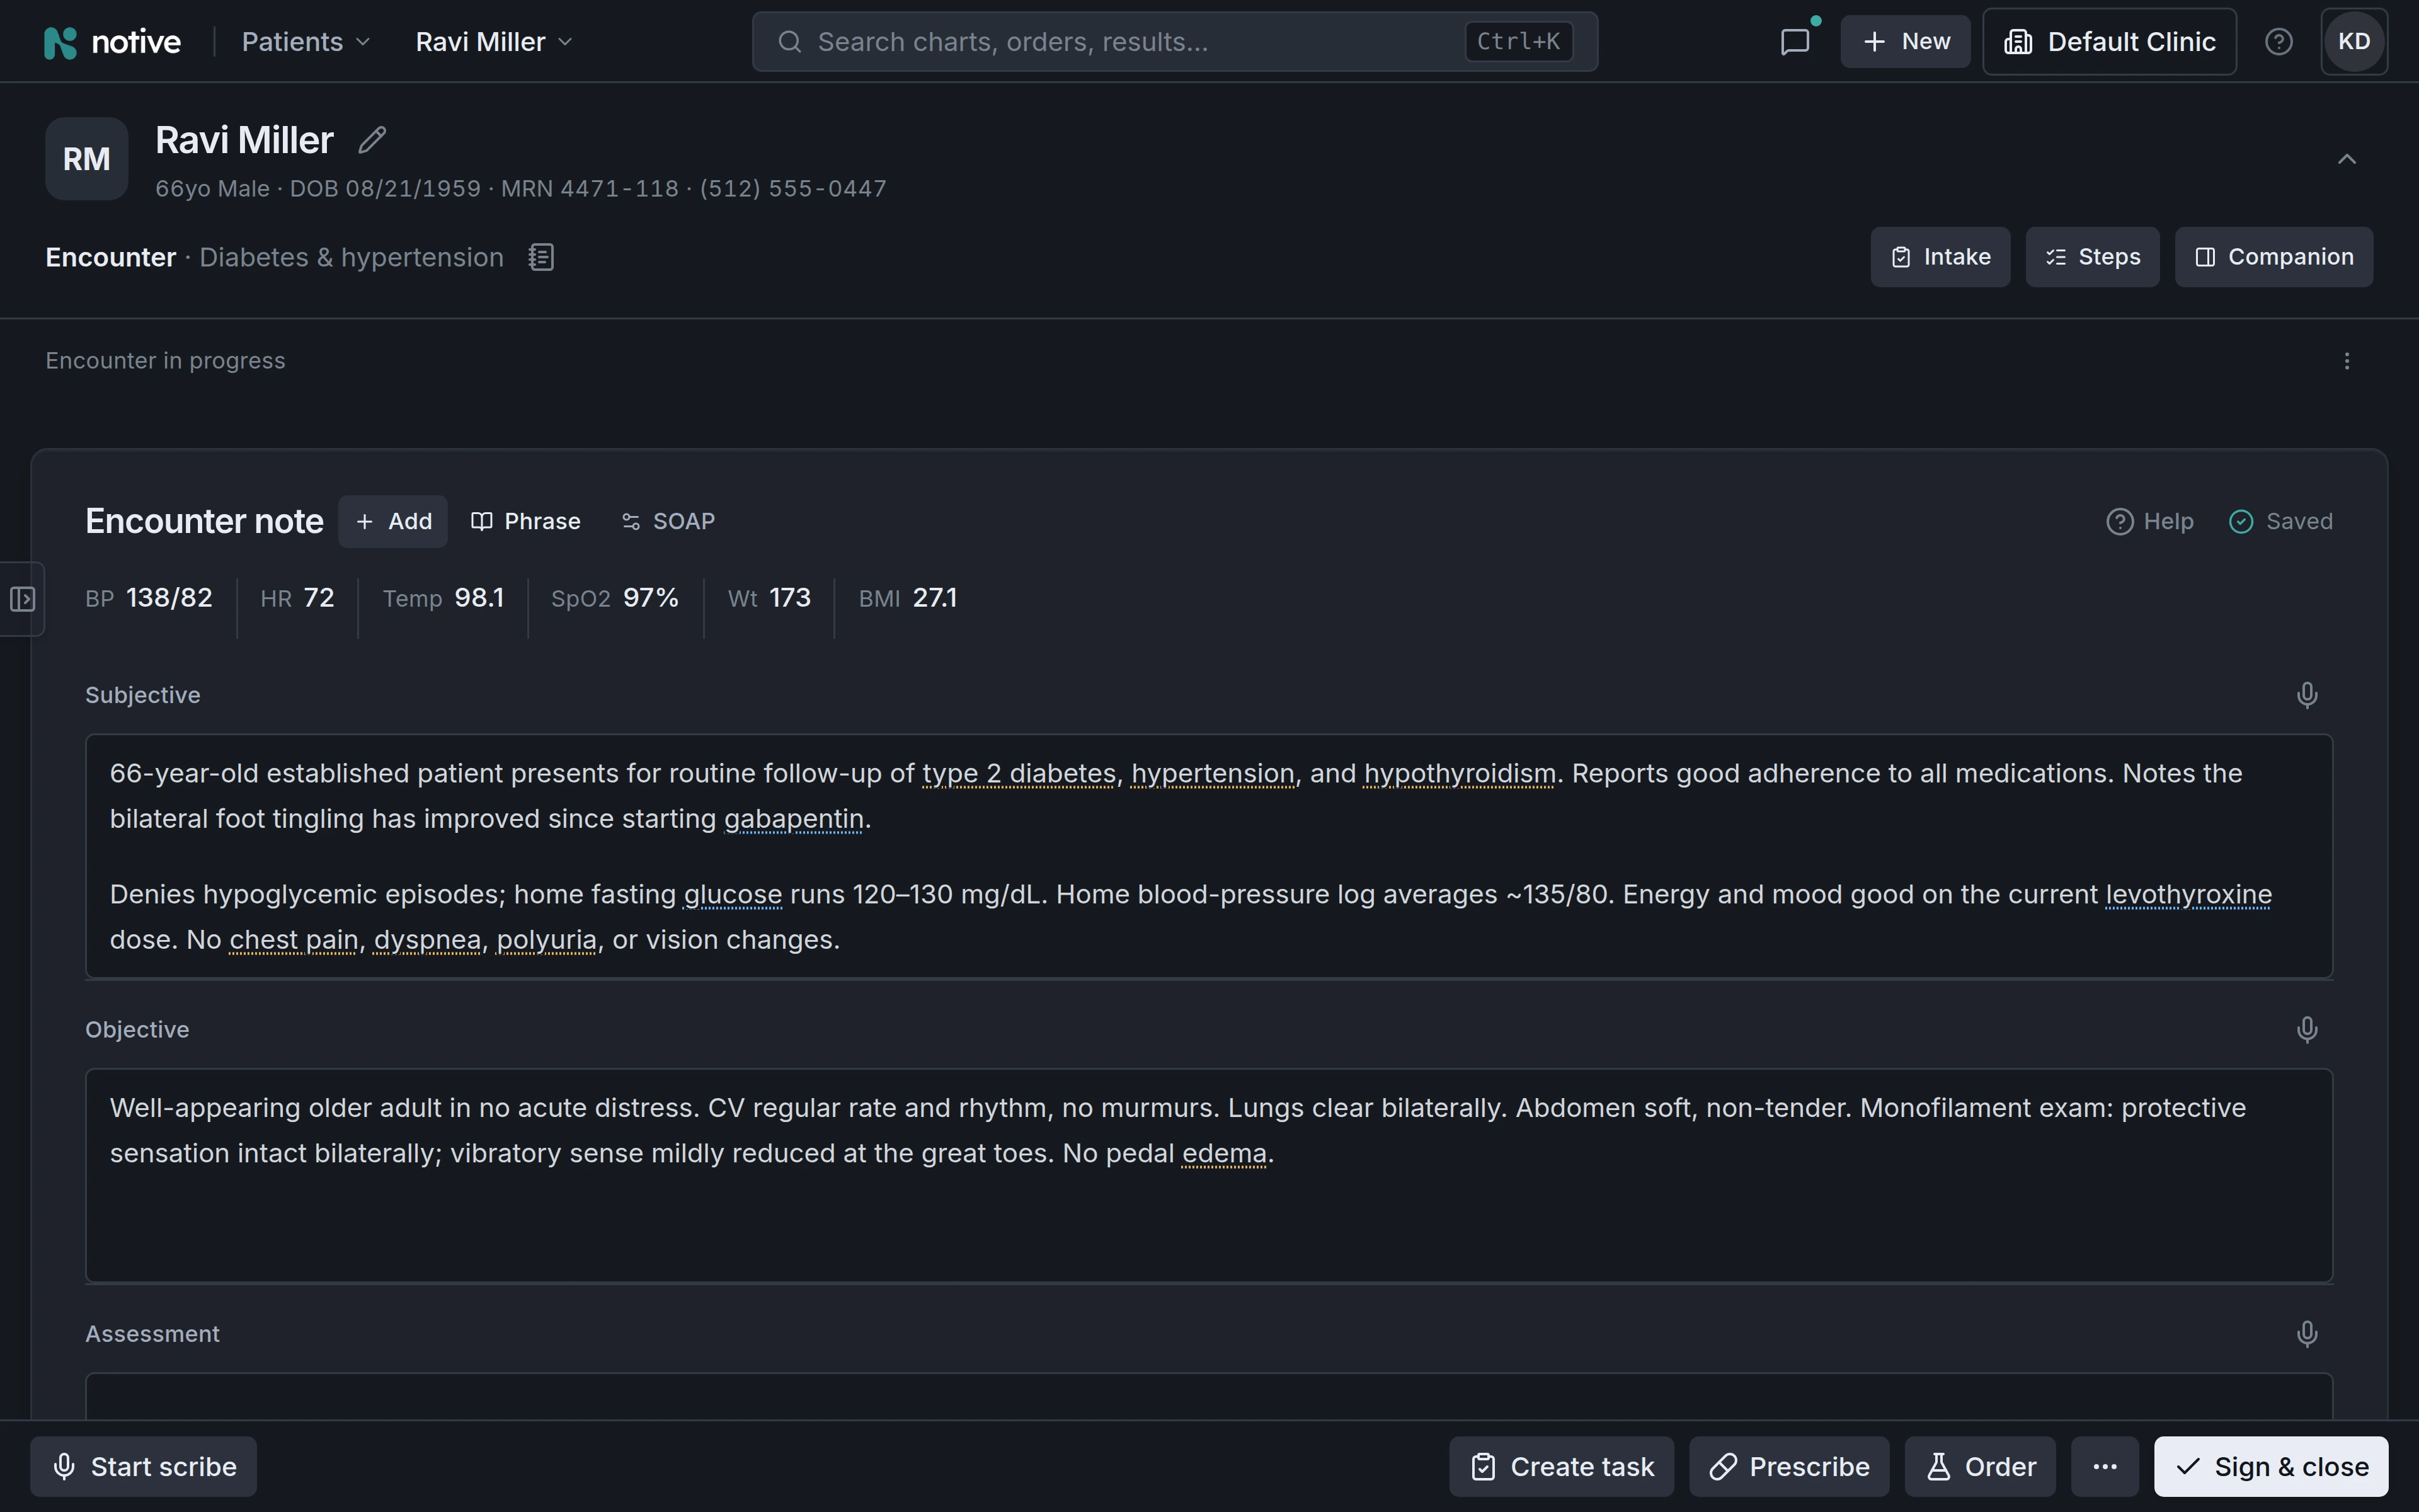This screenshot has height=1512, width=2419.
Task: Click the RM patient avatar
Action: click(87, 159)
